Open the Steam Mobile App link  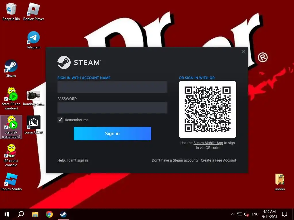coord(208,143)
